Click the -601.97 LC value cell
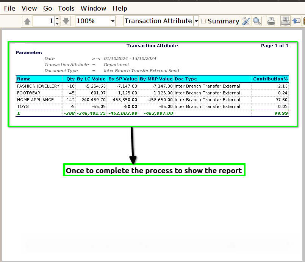The image size is (305, 262). (98, 93)
